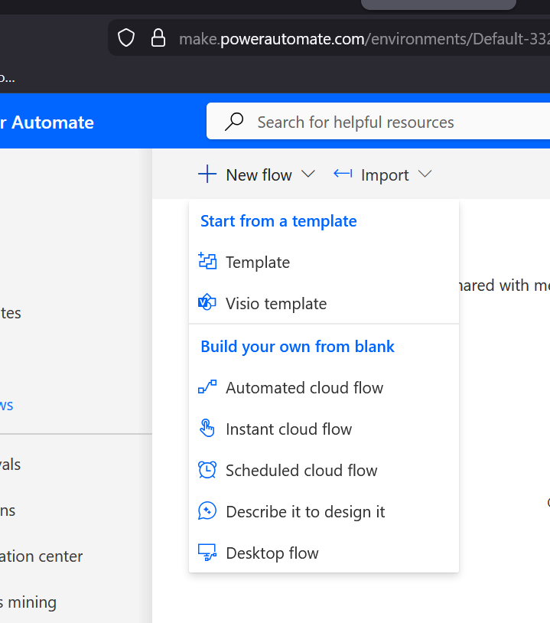Click the browser address bar URL
Image resolution: width=550 pixels, height=623 pixels.
coord(360,38)
